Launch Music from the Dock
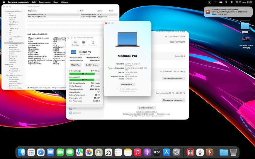255x159 pixels. pos(137,152)
